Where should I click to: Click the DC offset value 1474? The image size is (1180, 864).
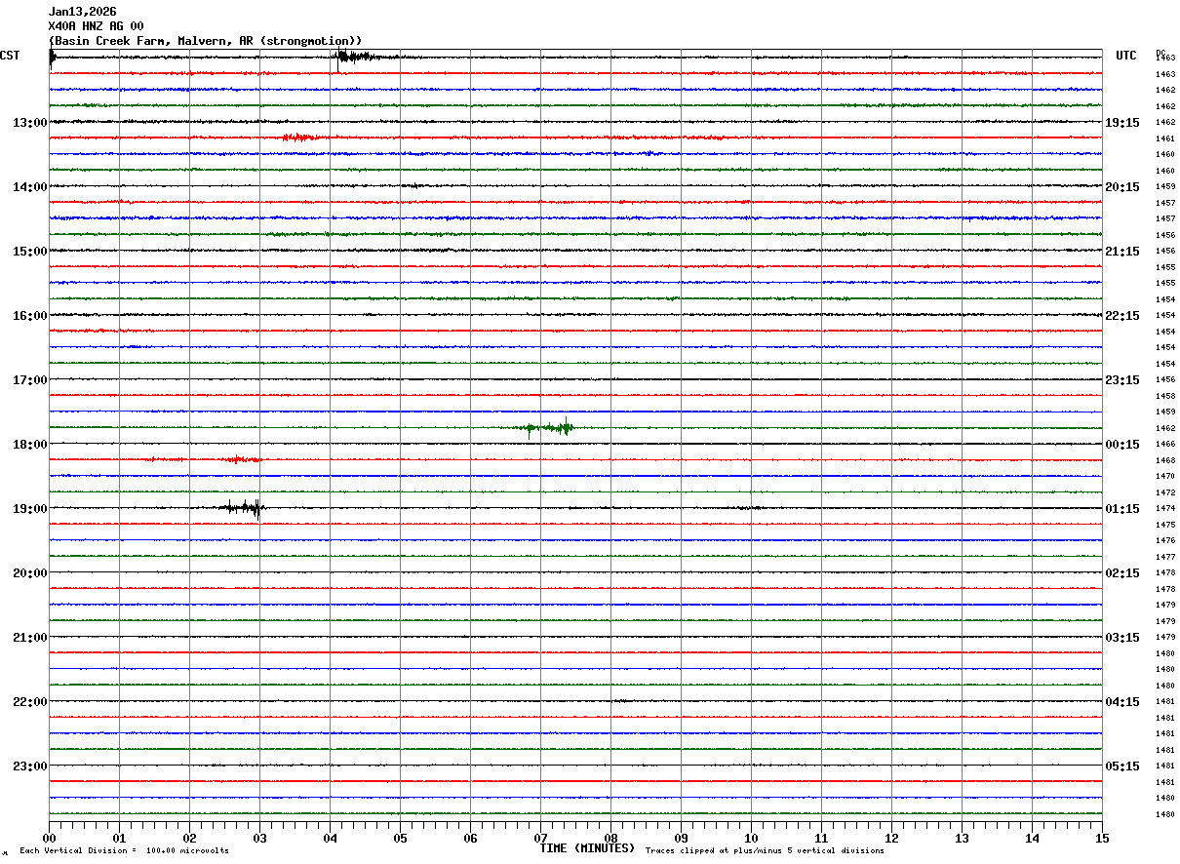(1164, 509)
